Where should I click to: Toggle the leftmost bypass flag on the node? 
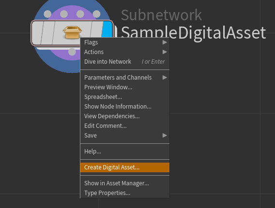[37, 33]
